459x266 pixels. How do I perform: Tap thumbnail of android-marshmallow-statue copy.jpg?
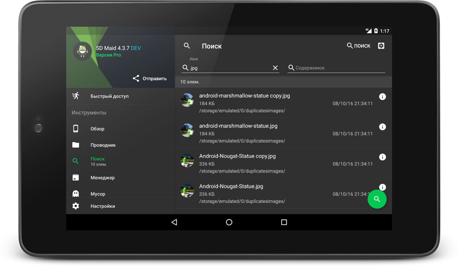click(187, 100)
